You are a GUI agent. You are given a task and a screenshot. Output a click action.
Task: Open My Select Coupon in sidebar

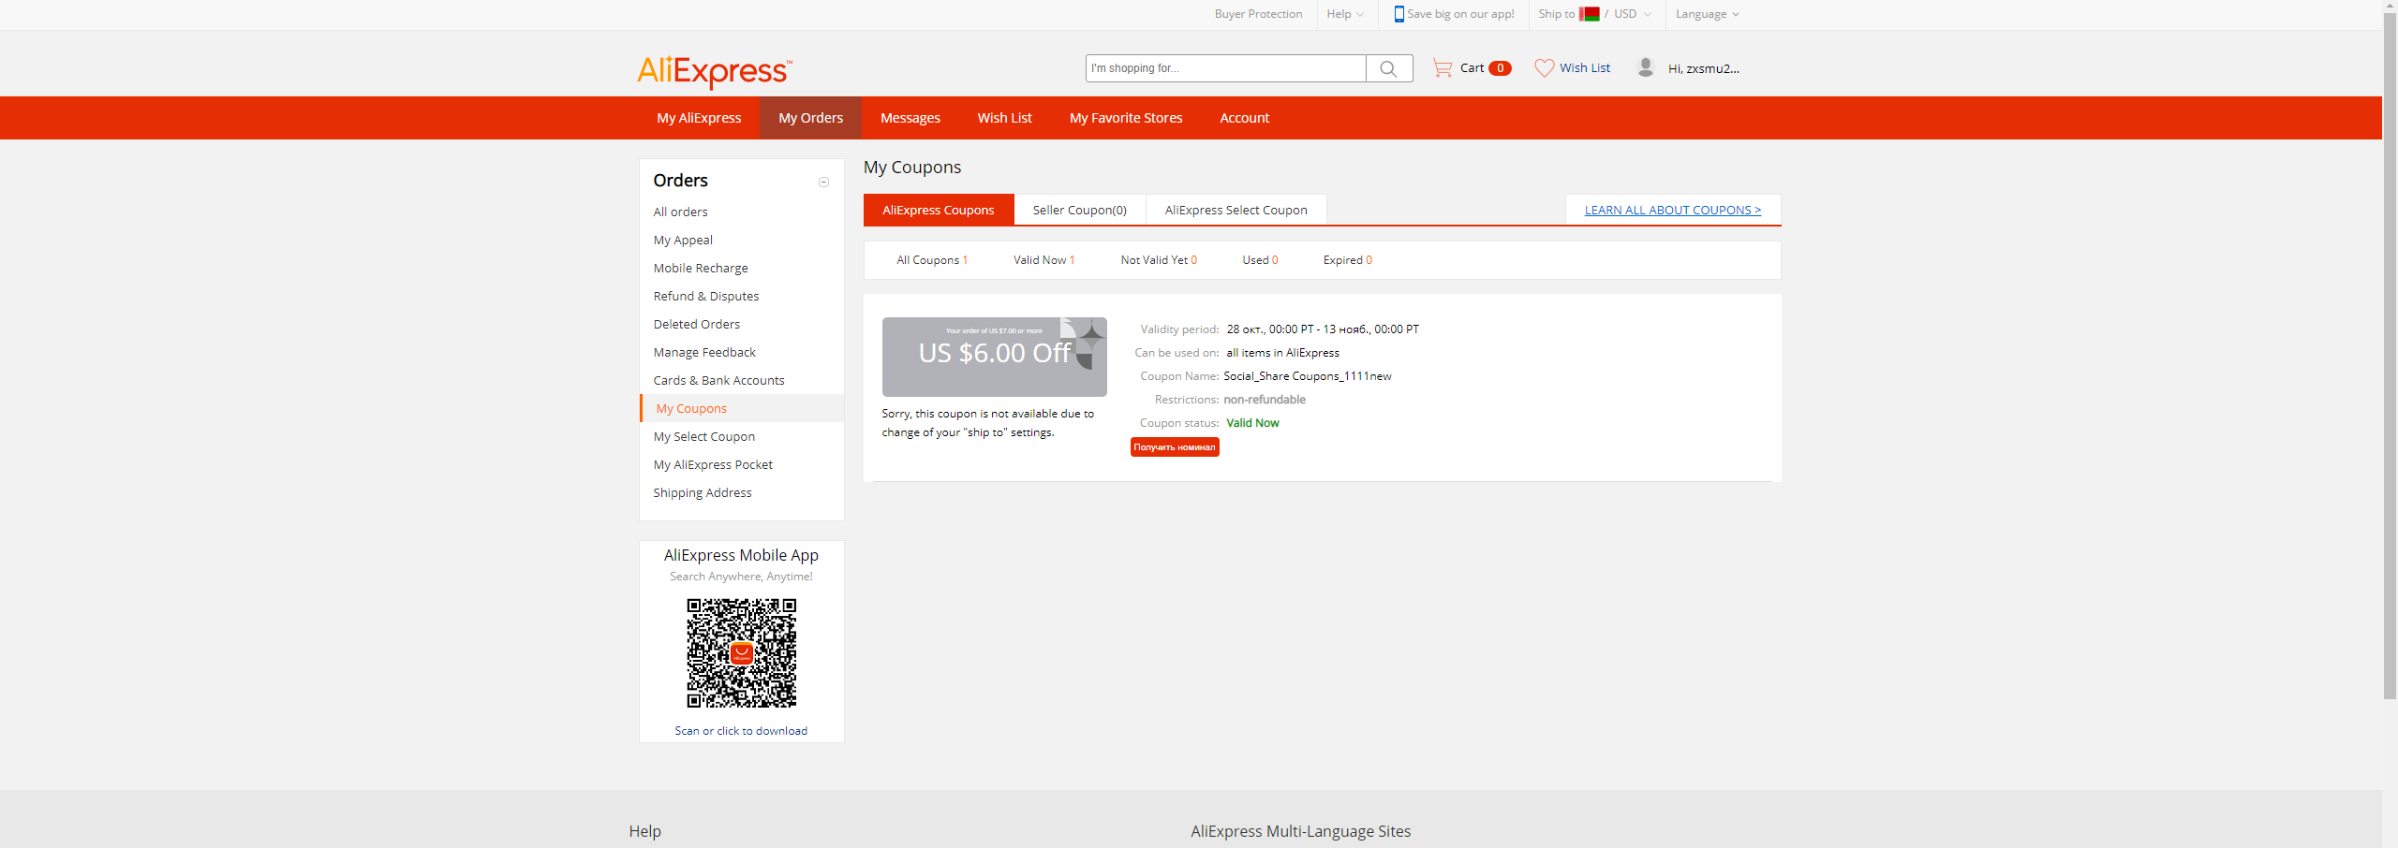tap(703, 437)
